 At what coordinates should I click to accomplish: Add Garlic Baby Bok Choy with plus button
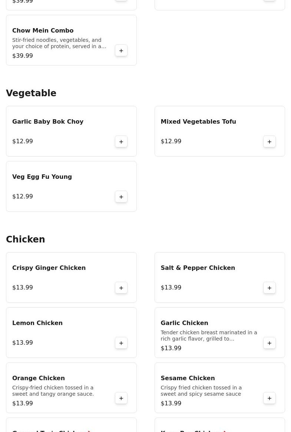pos(121,142)
